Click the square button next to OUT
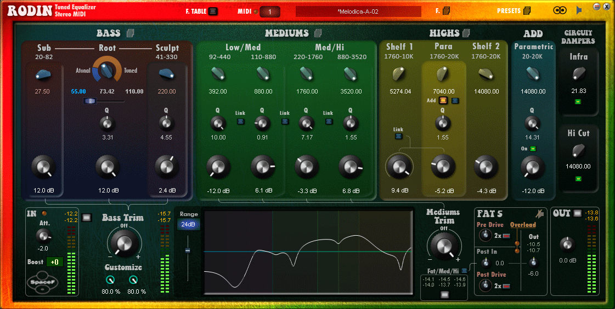The width and height of the screenshot is (615, 309). (x=577, y=213)
